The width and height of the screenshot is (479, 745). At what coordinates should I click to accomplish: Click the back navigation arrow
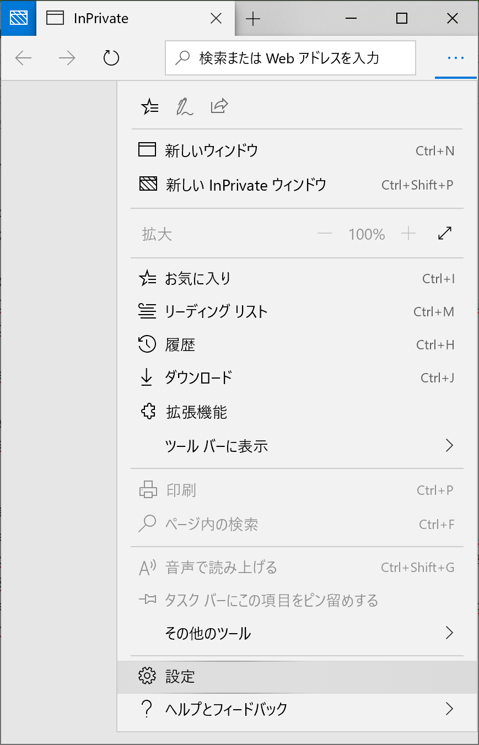click(23, 57)
